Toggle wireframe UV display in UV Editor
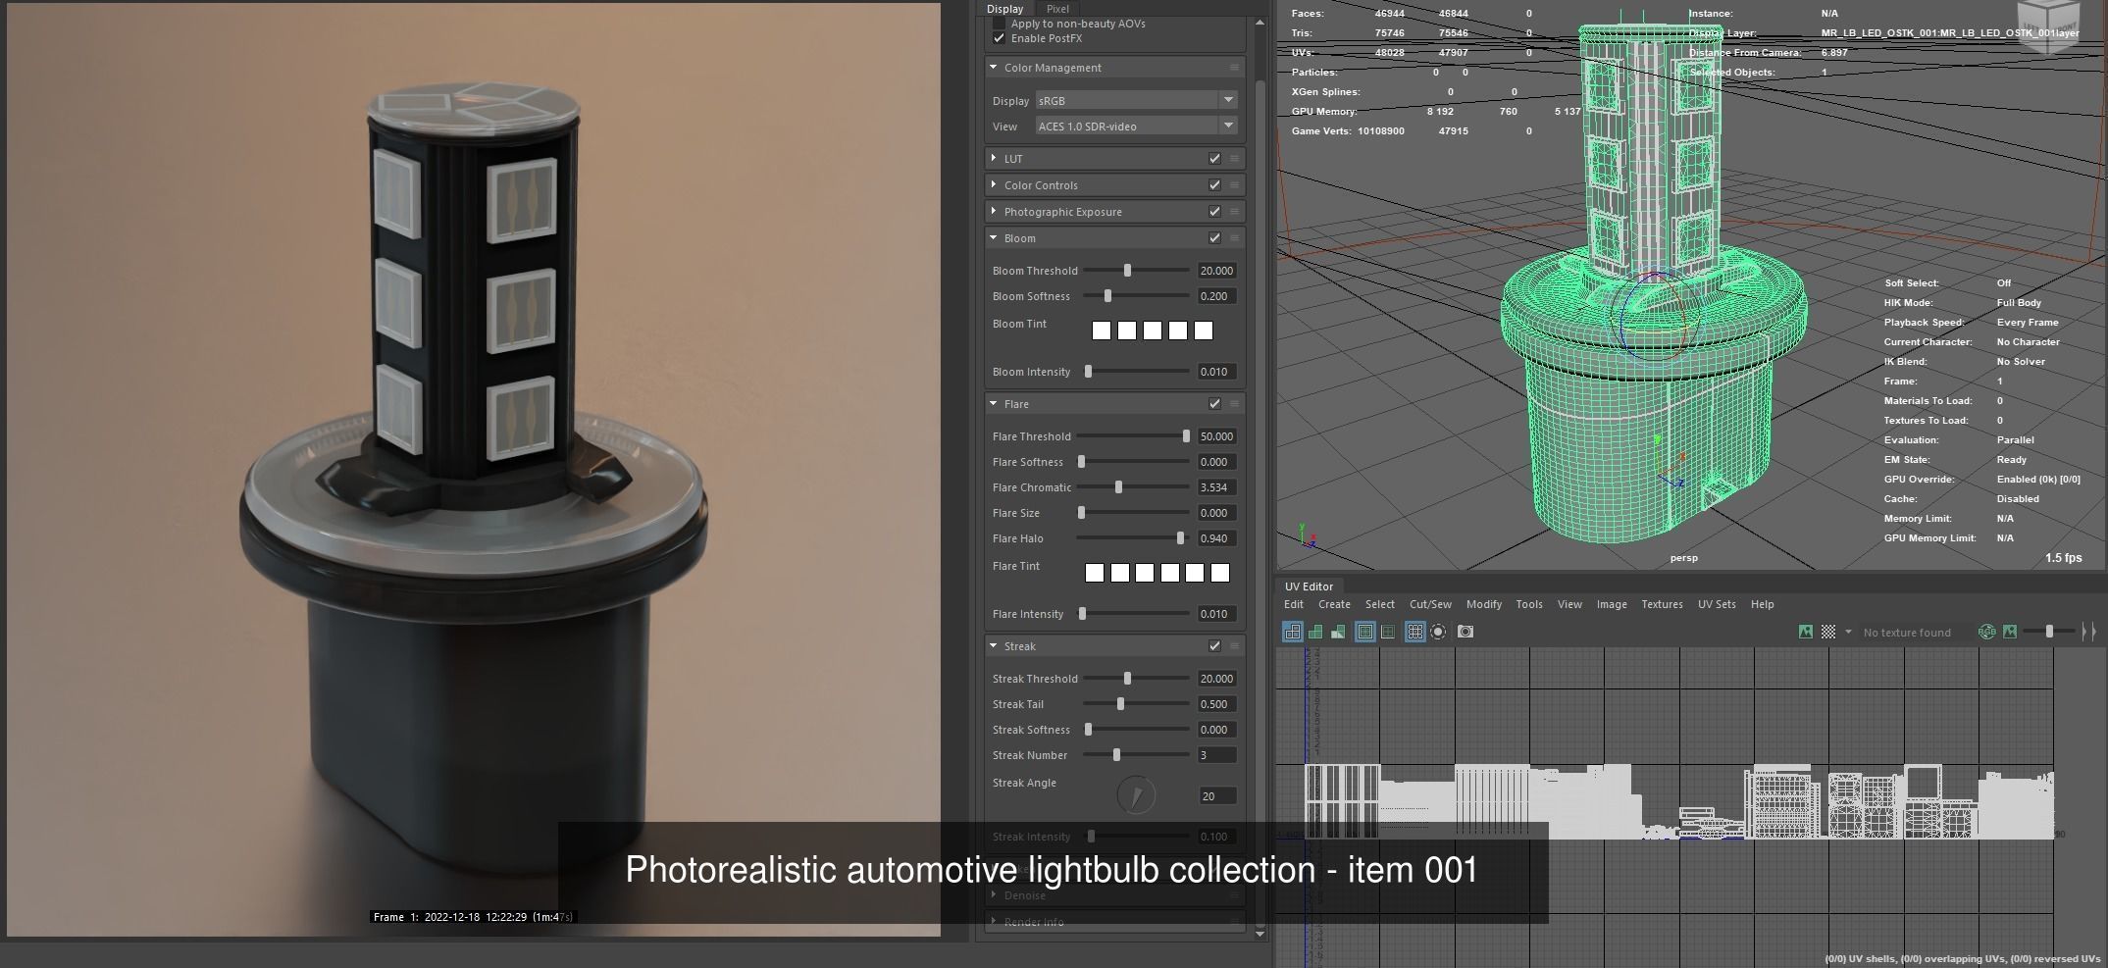This screenshot has width=2108, height=968. 1293,633
